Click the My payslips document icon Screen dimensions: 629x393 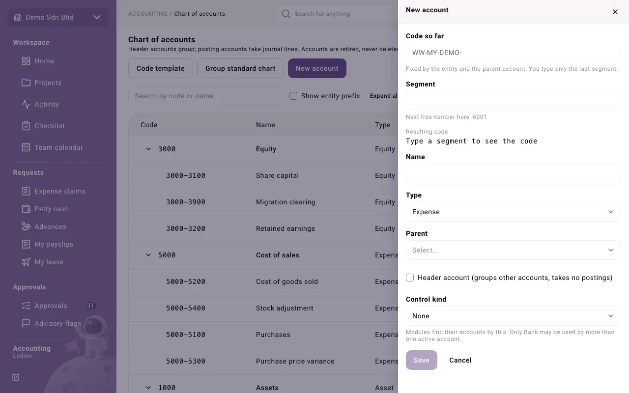[26, 244]
